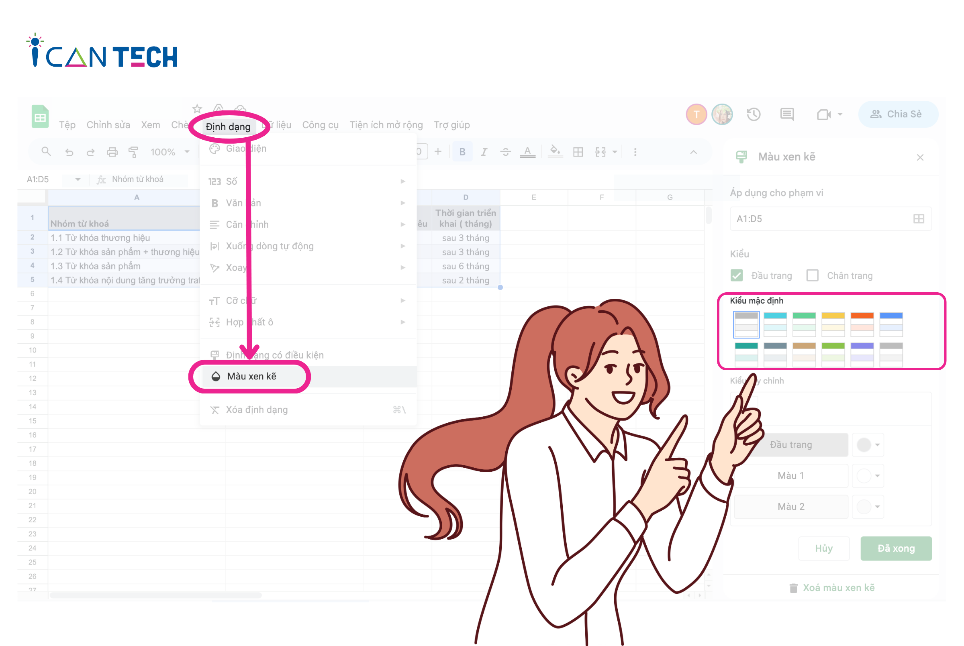
Task: Select the cyan default style swatch
Action: click(x=775, y=325)
